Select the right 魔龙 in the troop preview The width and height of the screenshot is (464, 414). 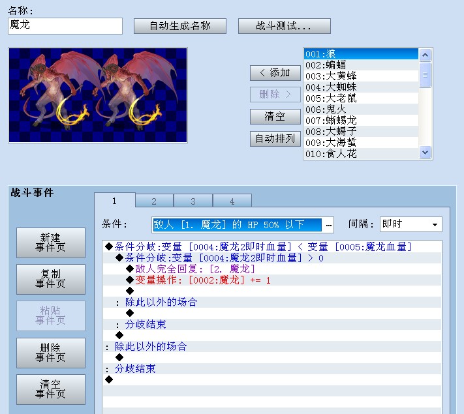click(x=134, y=90)
